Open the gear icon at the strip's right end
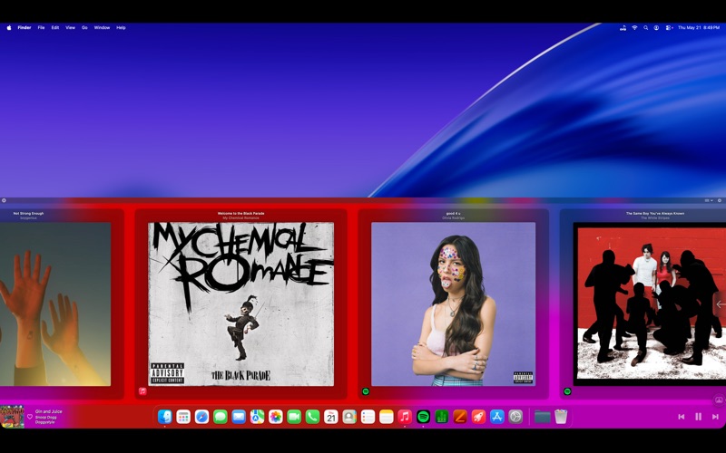Screen dimensions: 726x453 (x=720, y=200)
